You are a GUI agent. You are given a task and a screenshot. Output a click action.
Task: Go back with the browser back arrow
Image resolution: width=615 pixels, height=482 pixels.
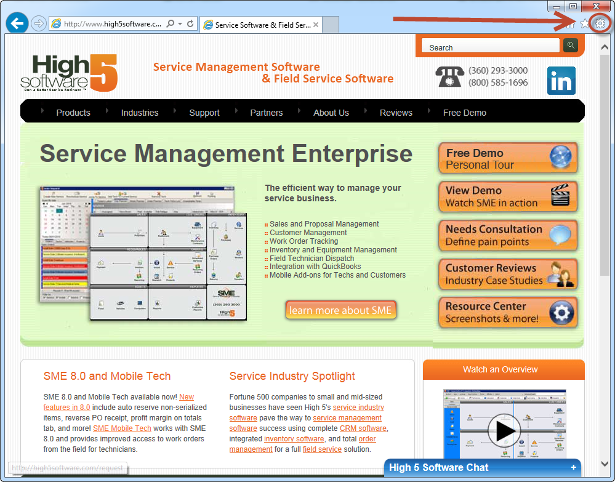tap(17, 23)
